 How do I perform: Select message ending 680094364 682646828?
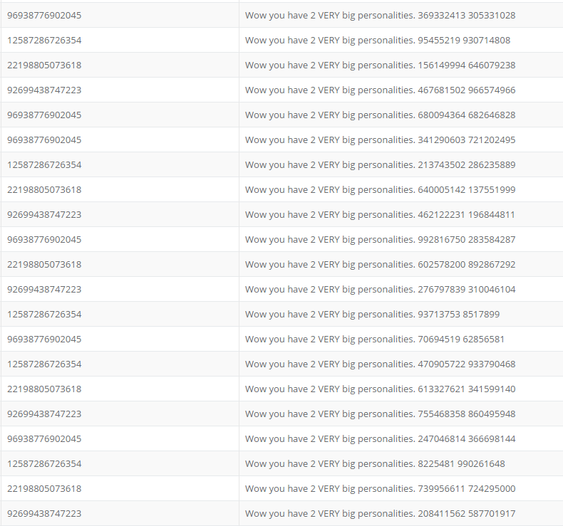tap(381, 115)
